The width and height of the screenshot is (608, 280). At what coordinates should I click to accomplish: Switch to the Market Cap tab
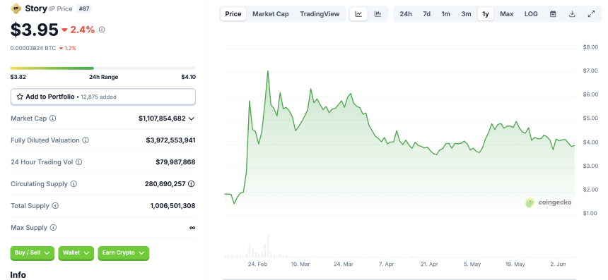click(x=271, y=14)
